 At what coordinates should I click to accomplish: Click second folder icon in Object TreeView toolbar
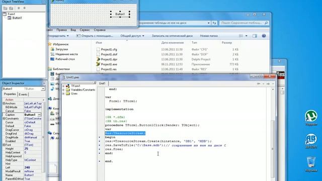coord(11,8)
